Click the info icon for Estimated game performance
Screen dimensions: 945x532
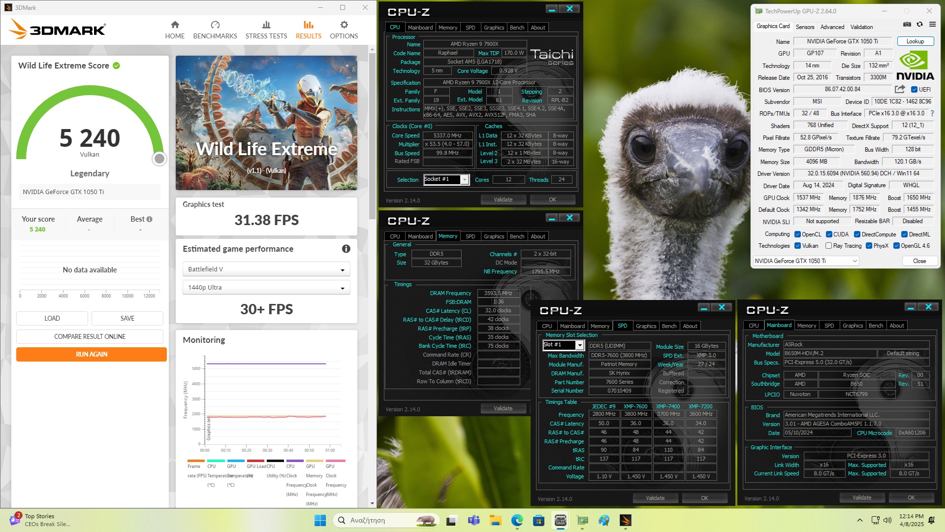(346, 249)
